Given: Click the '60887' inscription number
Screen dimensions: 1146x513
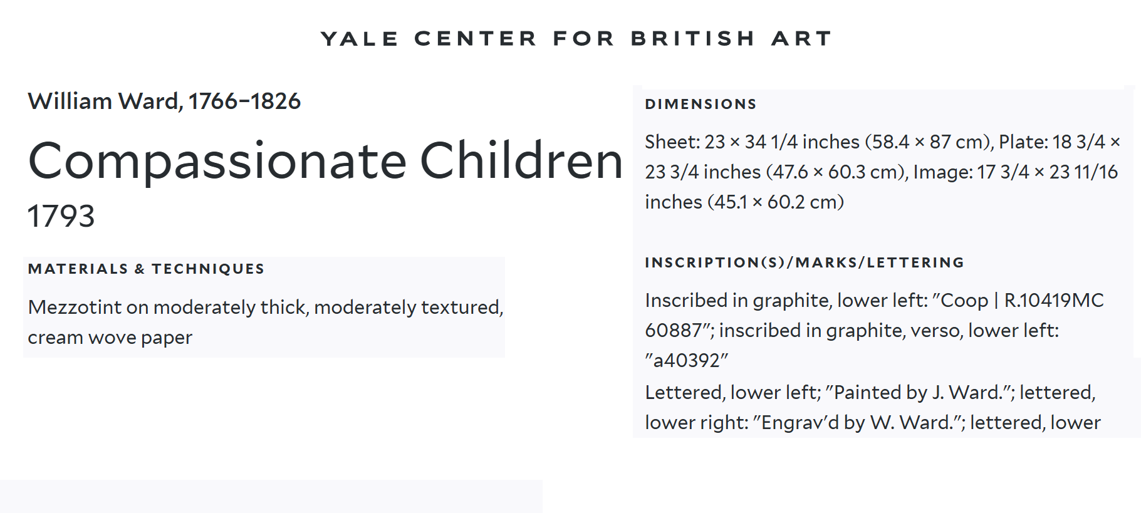Looking at the screenshot, I should coord(673,331).
